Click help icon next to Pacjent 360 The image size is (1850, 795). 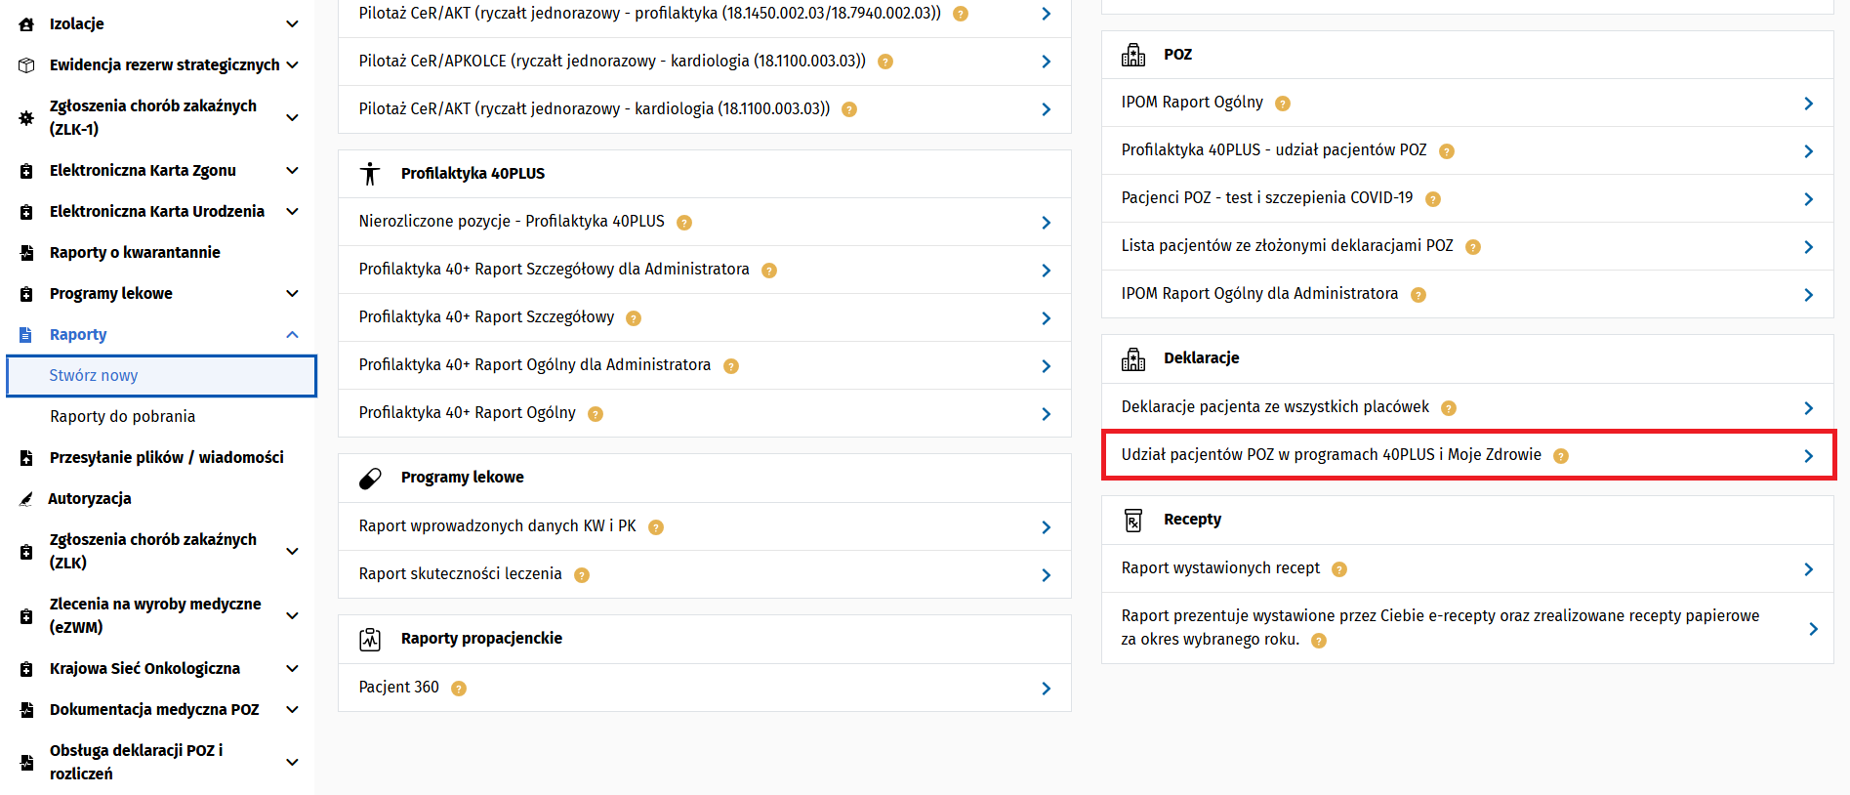point(459,689)
